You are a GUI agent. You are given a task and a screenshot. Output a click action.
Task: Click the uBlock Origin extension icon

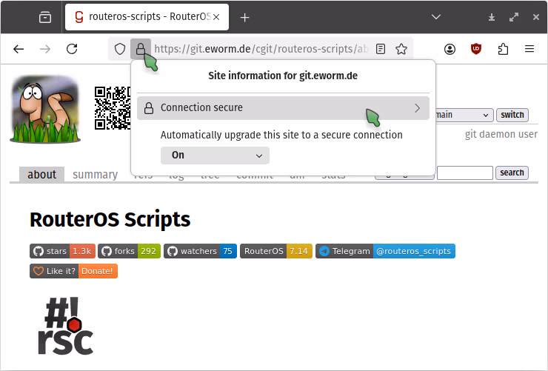click(476, 49)
